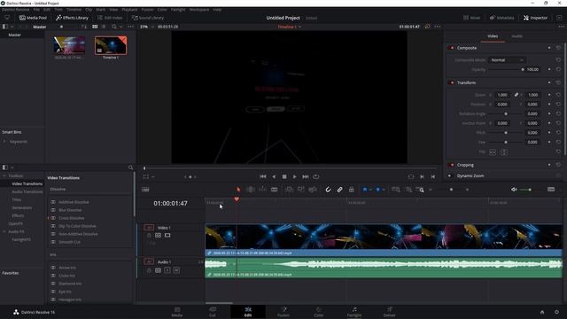Click the Overwrite Clip icon
The height and width of the screenshot is (319, 567).
pos(300,190)
